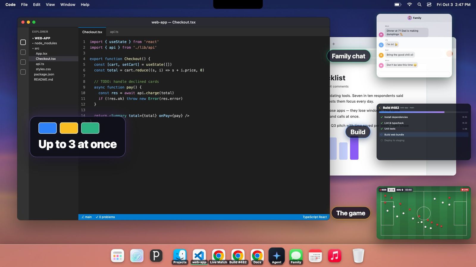476x267 pixels.
Task: Open the Music app in the dock
Action: tap(335, 256)
